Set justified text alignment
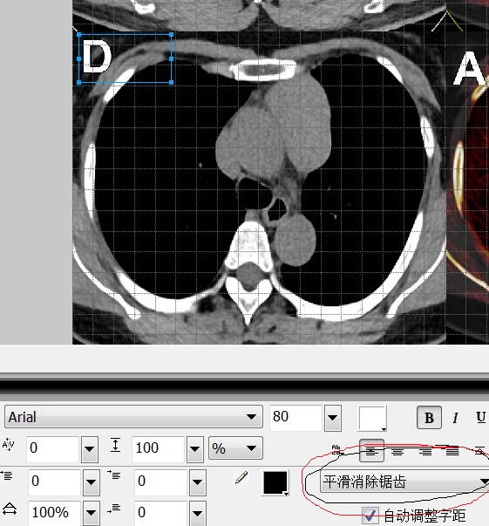489x526 pixels. (x=452, y=452)
